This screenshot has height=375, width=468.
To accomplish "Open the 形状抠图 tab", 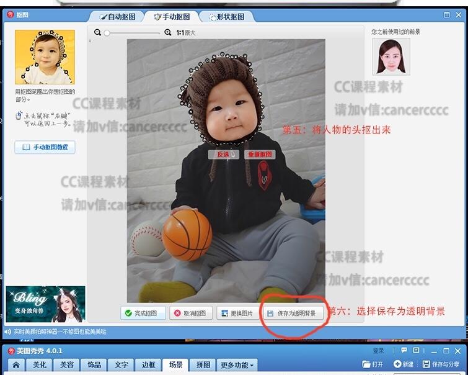I will tap(226, 16).
